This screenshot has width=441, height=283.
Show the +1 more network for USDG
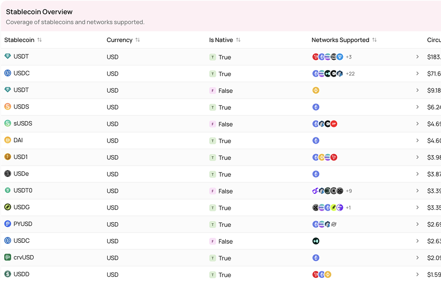click(x=348, y=208)
